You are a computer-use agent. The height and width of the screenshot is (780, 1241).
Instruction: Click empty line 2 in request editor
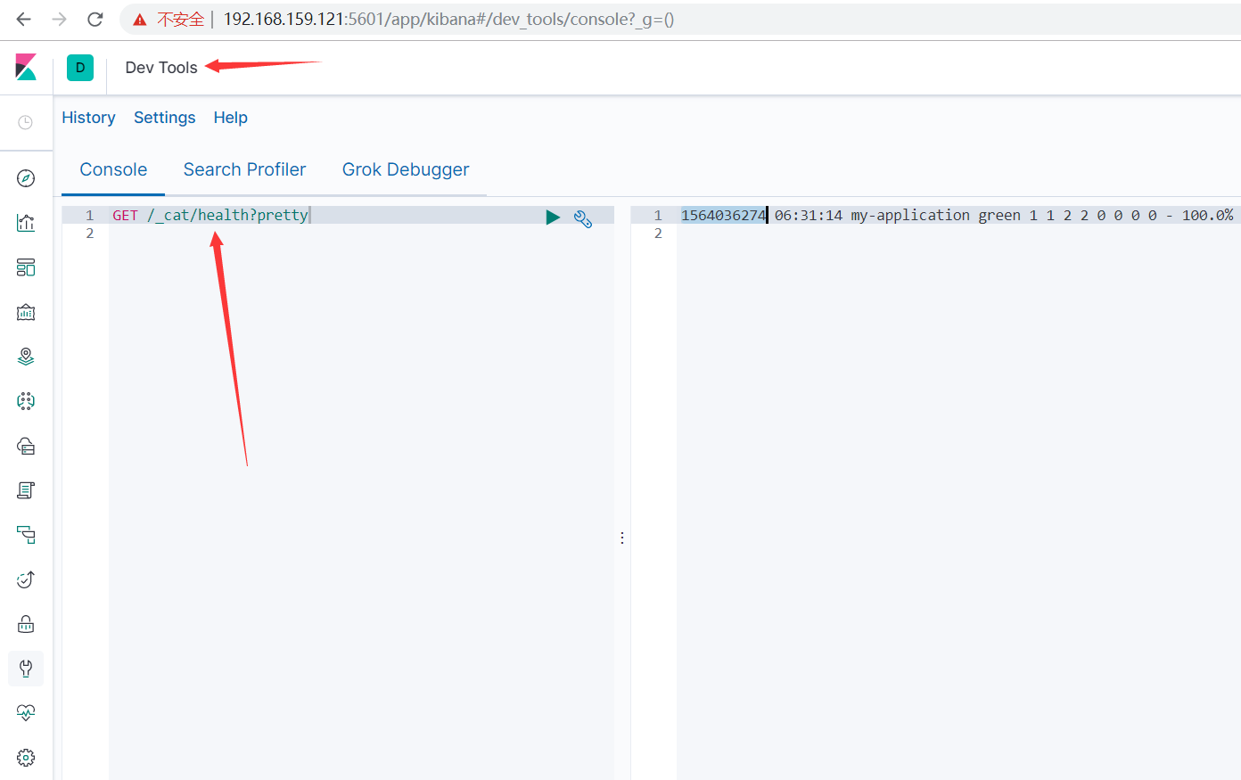tap(361, 234)
